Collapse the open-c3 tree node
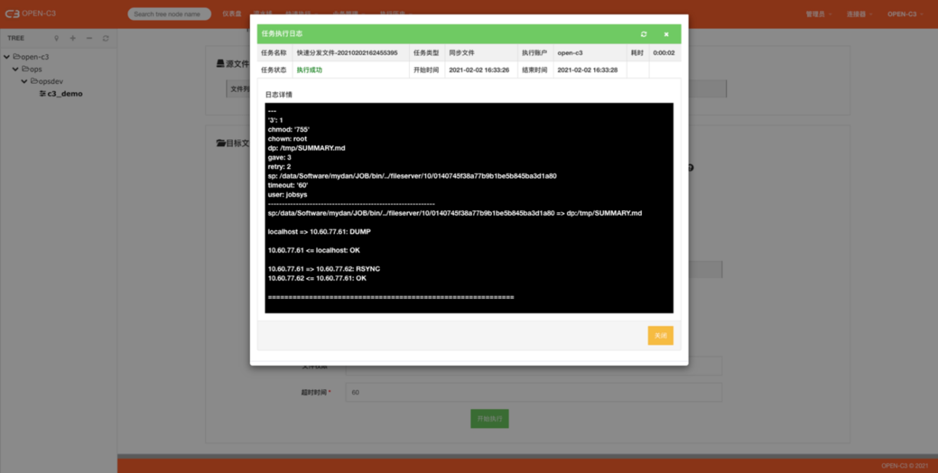Image resolution: width=938 pixels, height=473 pixels. 7,57
